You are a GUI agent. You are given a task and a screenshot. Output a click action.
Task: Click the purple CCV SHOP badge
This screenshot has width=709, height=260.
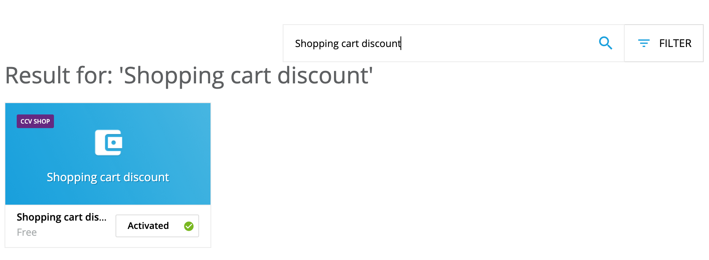point(35,121)
